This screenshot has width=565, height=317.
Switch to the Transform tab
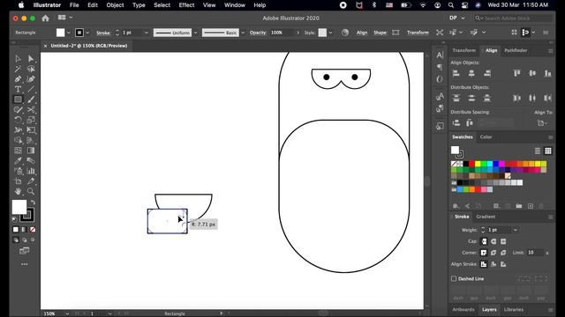(x=463, y=51)
